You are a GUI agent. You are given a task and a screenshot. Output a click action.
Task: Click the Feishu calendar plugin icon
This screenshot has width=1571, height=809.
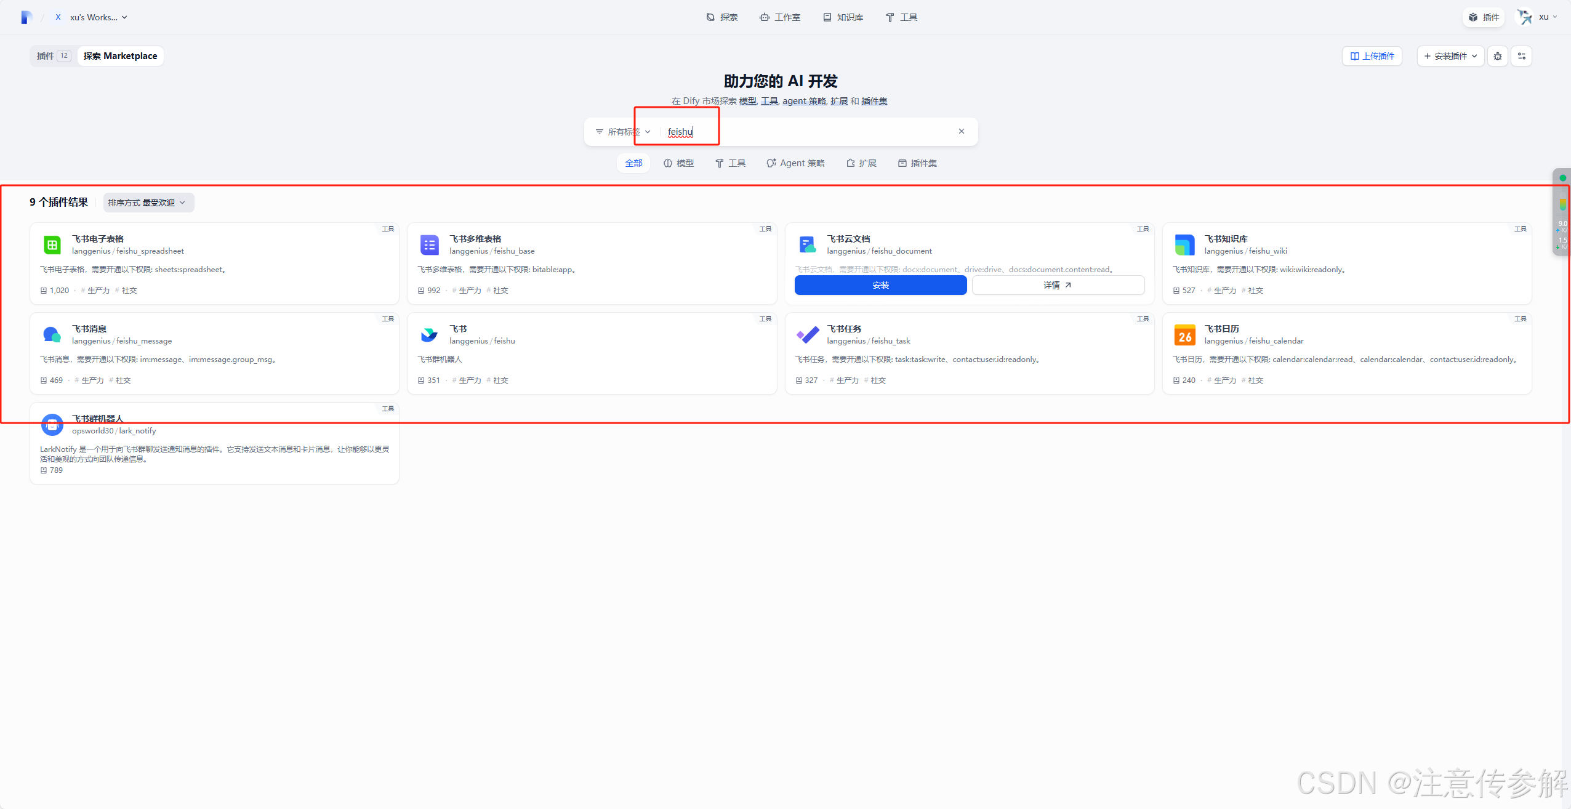click(1184, 335)
